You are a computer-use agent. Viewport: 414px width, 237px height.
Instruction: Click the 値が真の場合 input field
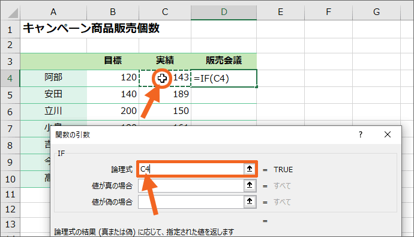(191, 185)
